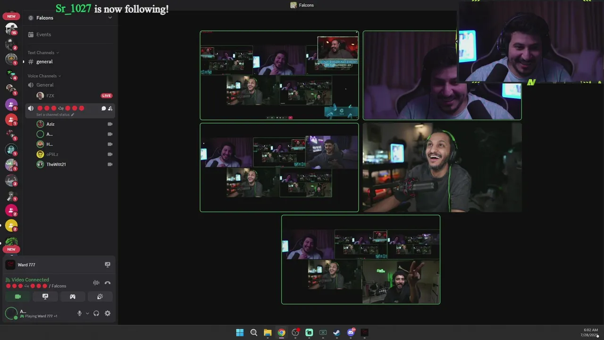
Task: Collapse the Text Channels category
Action: pyautogui.click(x=43, y=53)
